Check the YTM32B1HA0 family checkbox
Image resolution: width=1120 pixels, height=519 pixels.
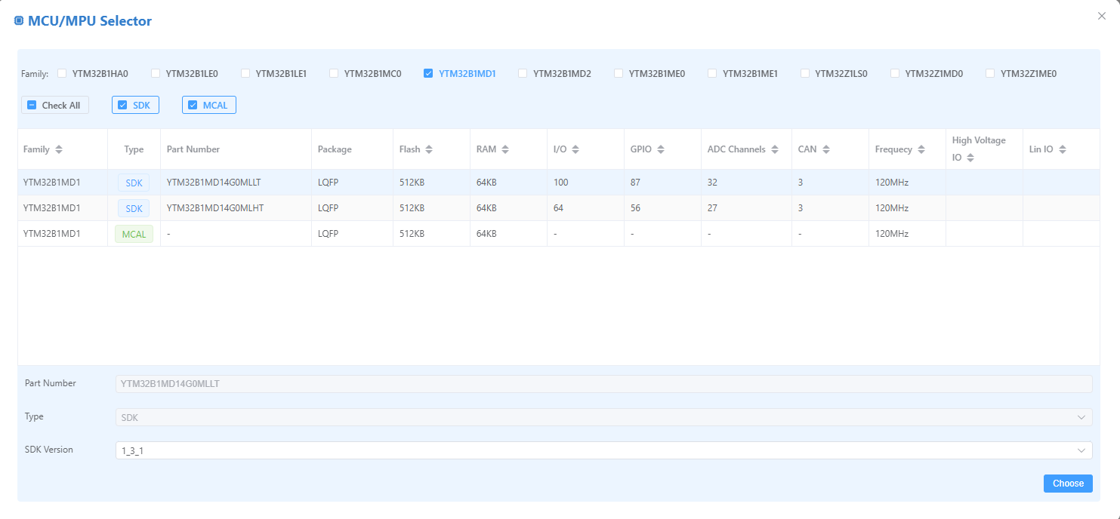[x=62, y=73]
